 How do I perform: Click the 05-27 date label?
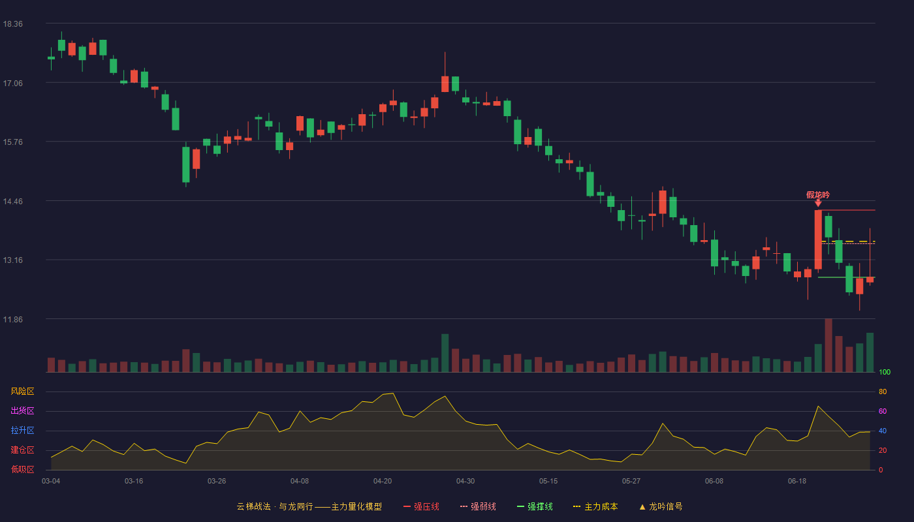click(x=631, y=481)
